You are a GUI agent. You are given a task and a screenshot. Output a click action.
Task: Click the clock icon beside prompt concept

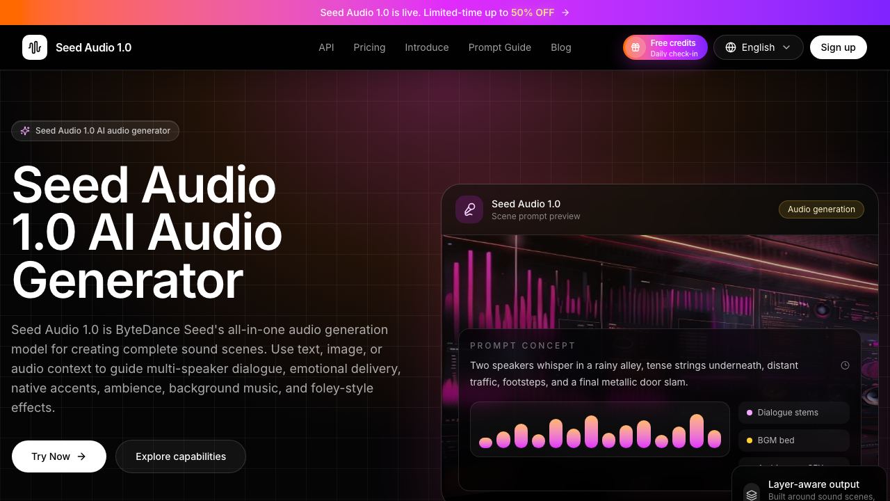click(x=845, y=365)
